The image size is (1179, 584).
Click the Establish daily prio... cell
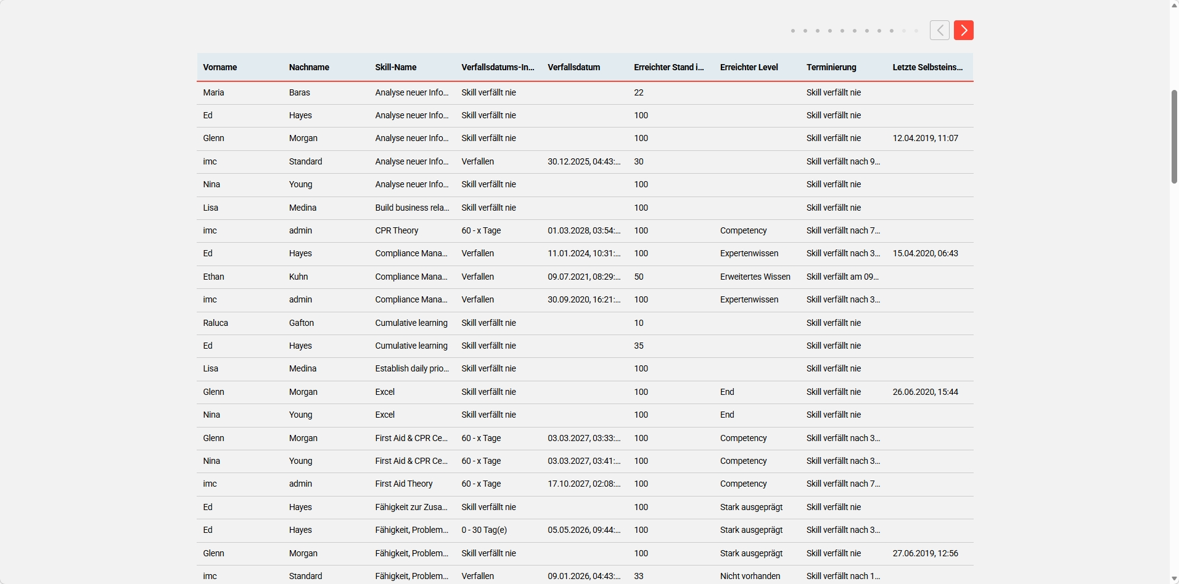(412, 368)
